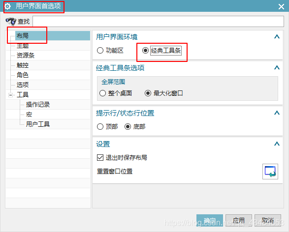289x232 pixels.
Task: Click the 提示行/状态行位置 section header
Action: 125,113
